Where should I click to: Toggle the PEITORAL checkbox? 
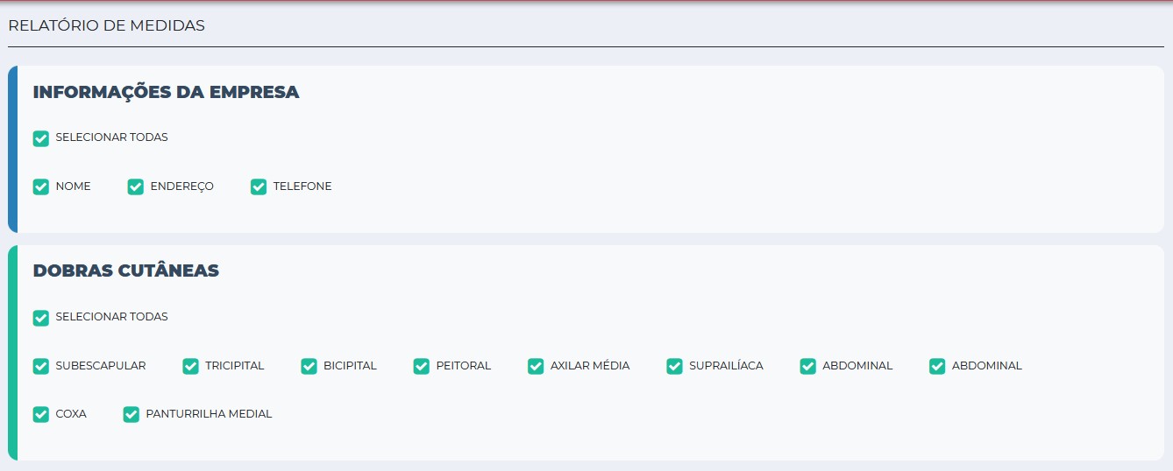(421, 366)
